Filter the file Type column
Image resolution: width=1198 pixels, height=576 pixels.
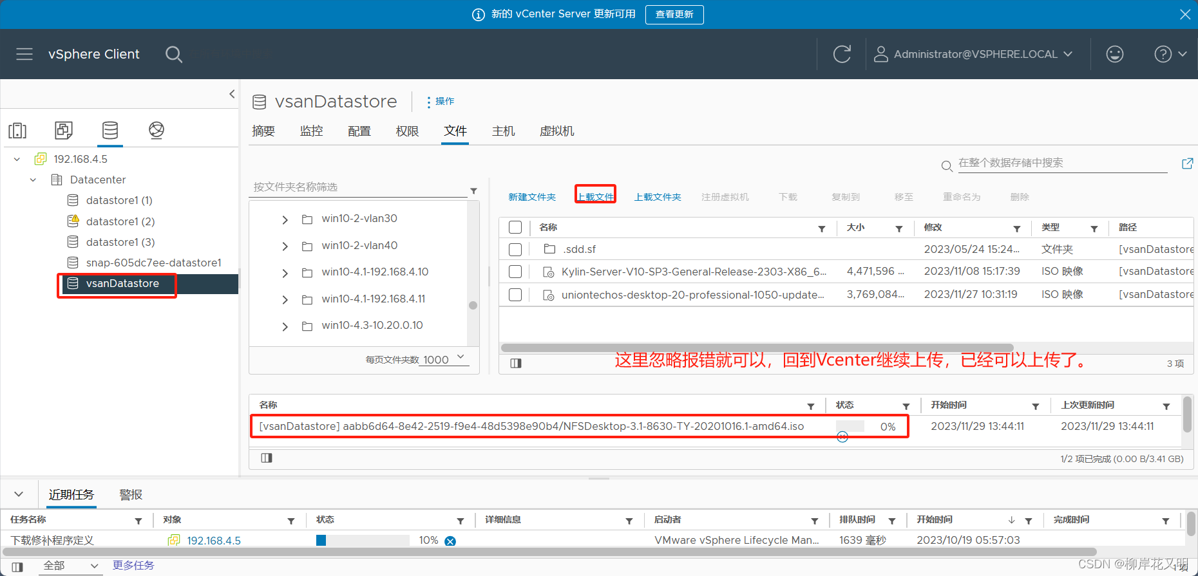pos(1094,228)
